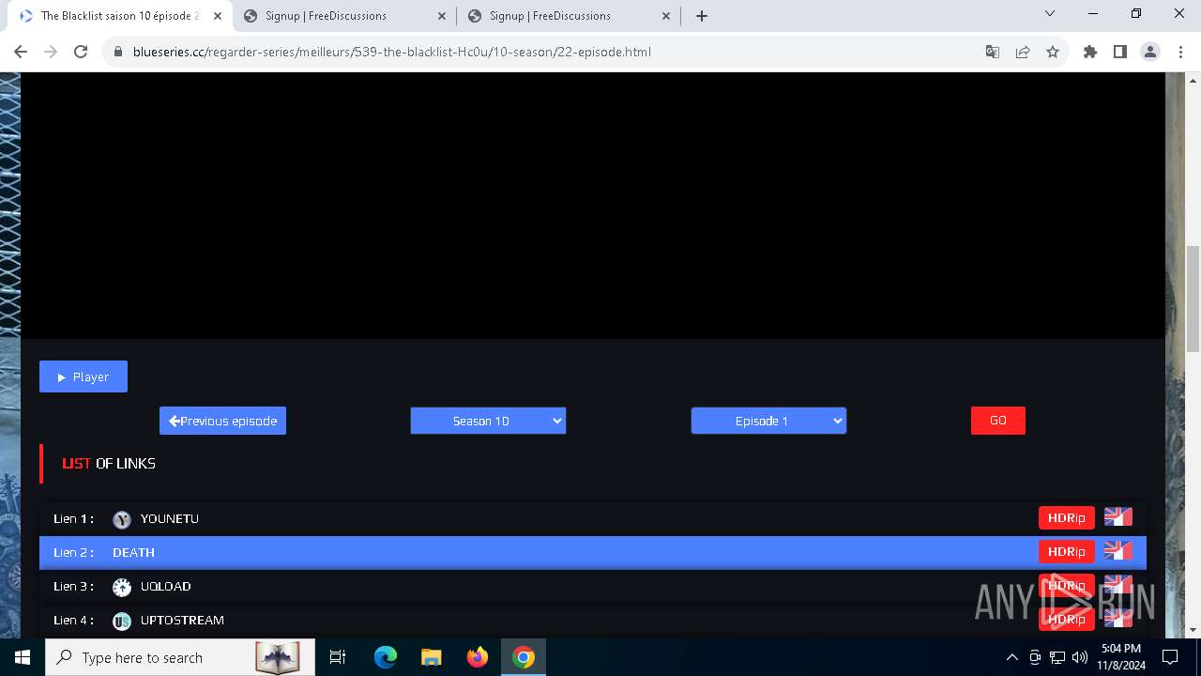
Task: Switch to last Signup | FreeDiscussions tab
Action: (x=569, y=16)
